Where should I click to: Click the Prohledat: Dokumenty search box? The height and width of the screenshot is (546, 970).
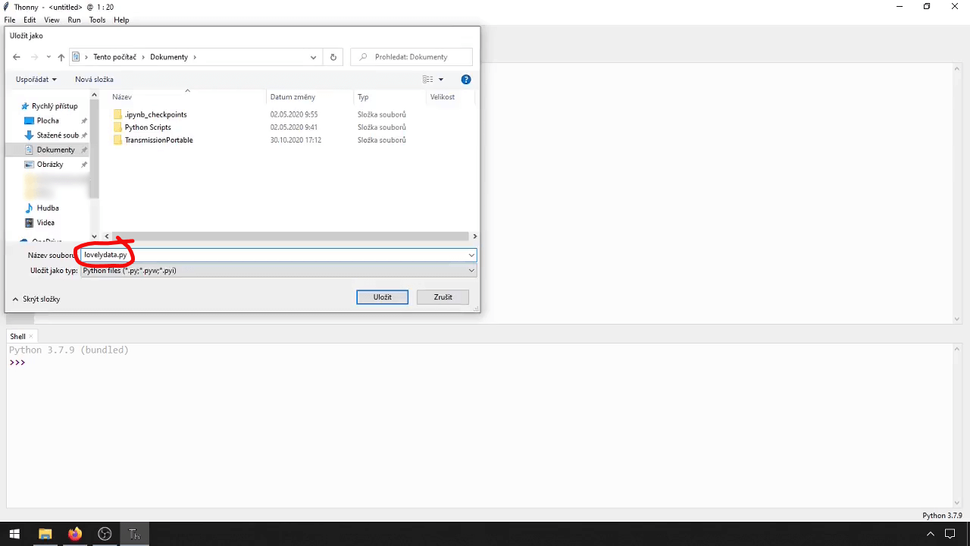[x=411, y=57]
